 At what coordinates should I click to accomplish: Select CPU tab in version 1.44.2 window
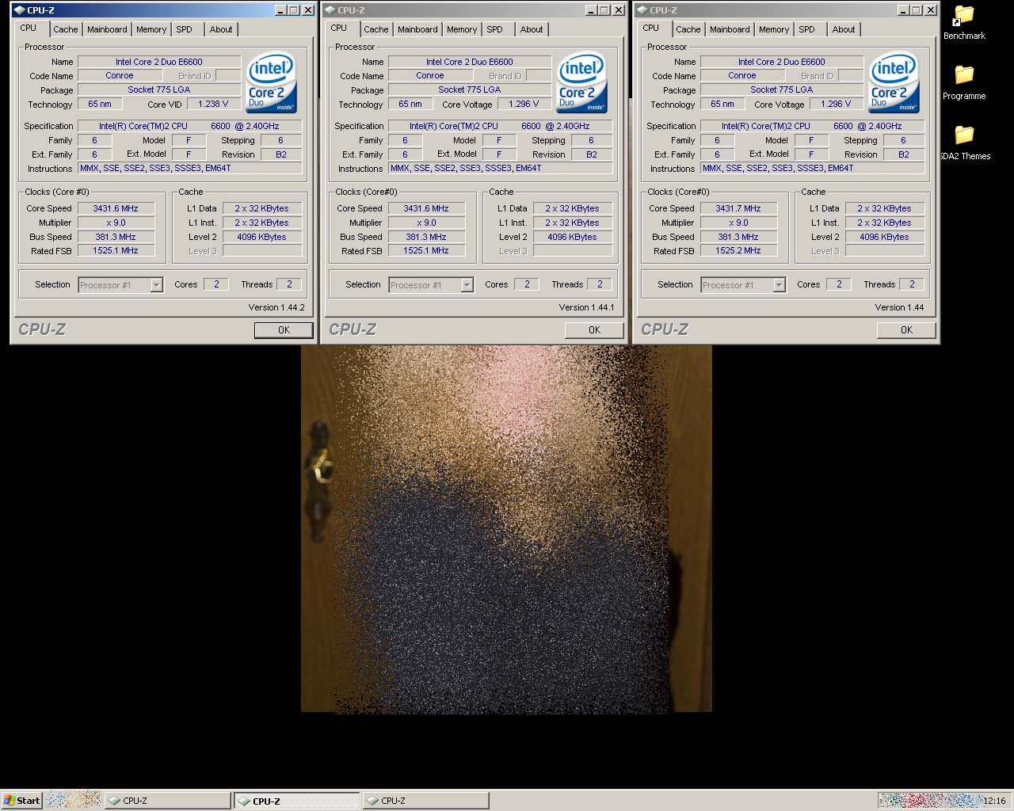[29, 28]
